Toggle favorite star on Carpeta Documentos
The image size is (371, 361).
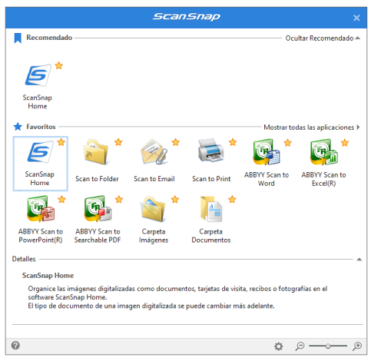click(x=232, y=199)
